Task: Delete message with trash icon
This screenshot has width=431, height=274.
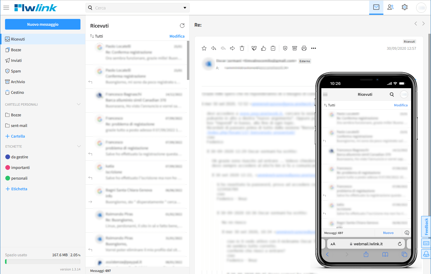Action: click(x=242, y=48)
